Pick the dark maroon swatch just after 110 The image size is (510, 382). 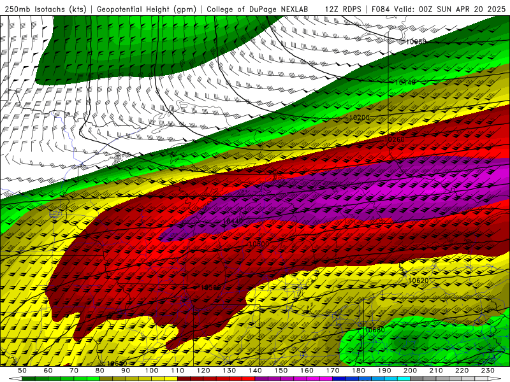[184, 378]
